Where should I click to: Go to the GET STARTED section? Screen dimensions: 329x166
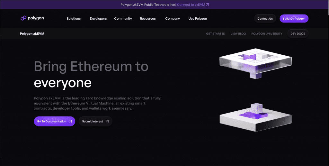coord(216,34)
